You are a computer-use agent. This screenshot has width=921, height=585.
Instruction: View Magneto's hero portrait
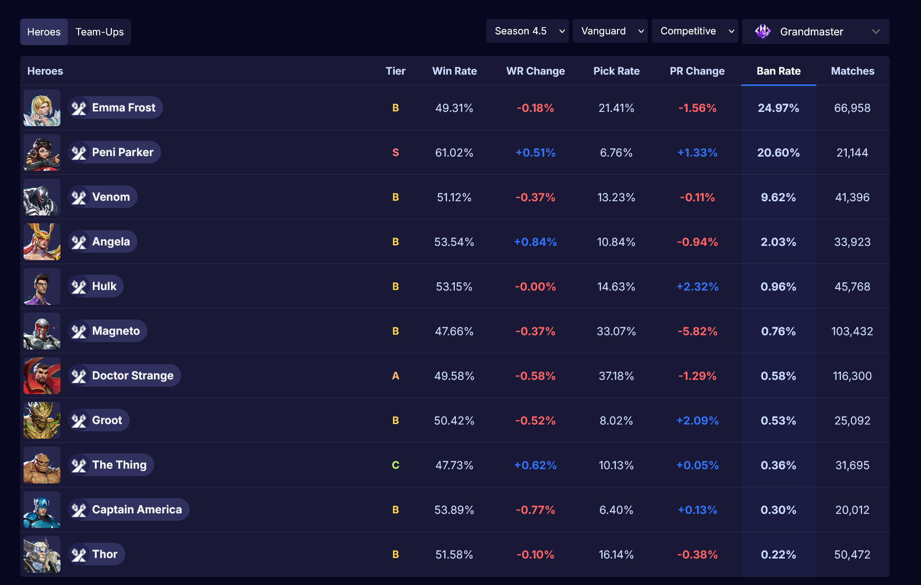42,331
